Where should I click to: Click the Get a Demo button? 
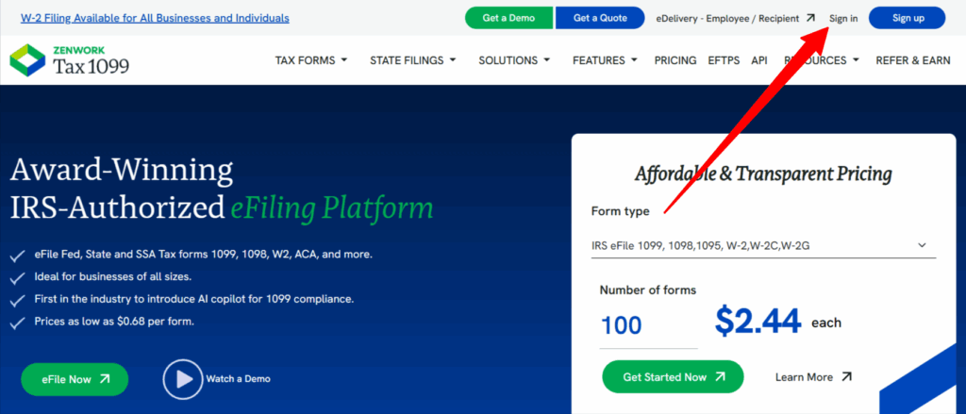[x=508, y=18]
